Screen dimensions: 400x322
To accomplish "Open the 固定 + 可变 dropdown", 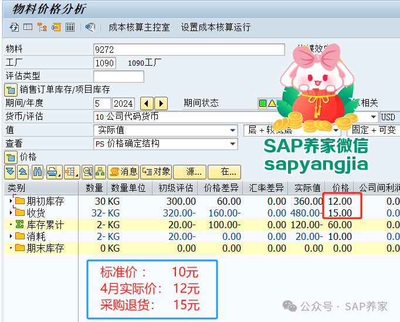I will 374,130.
